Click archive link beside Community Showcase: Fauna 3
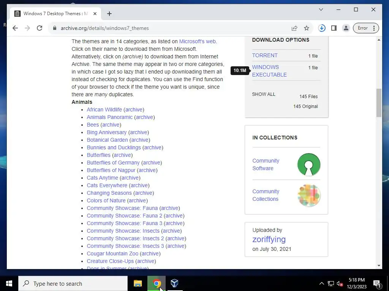This screenshot has height=291, width=389. [174, 224]
